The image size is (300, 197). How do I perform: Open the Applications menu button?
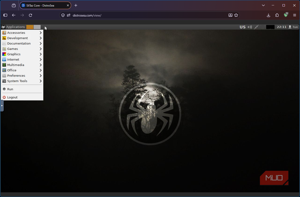(13, 27)
